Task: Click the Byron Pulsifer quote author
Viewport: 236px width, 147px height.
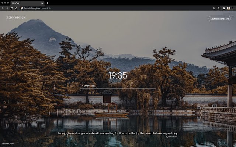Action: tap(171, 137)
